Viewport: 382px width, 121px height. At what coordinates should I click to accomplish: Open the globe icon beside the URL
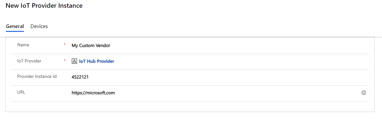coord(364,93)
